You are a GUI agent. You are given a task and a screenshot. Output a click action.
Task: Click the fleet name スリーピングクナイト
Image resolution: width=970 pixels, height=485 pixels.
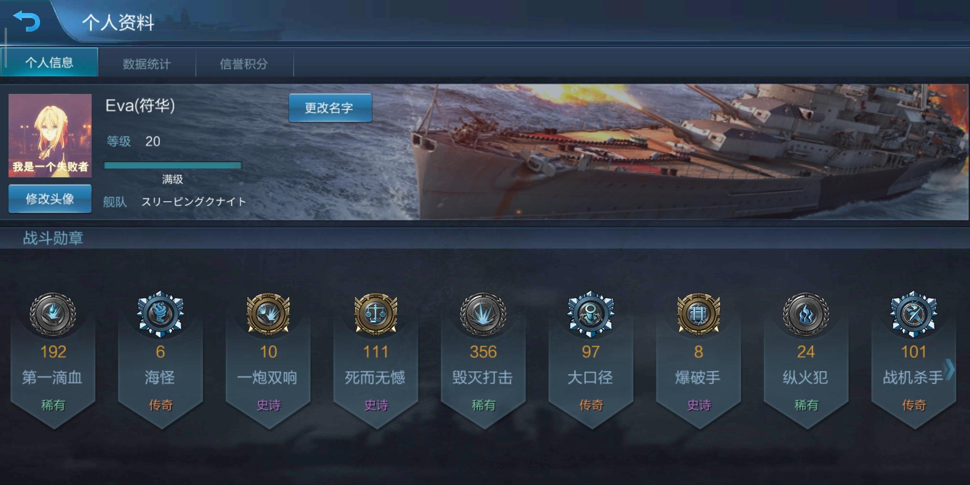click(x=194, y=202)
